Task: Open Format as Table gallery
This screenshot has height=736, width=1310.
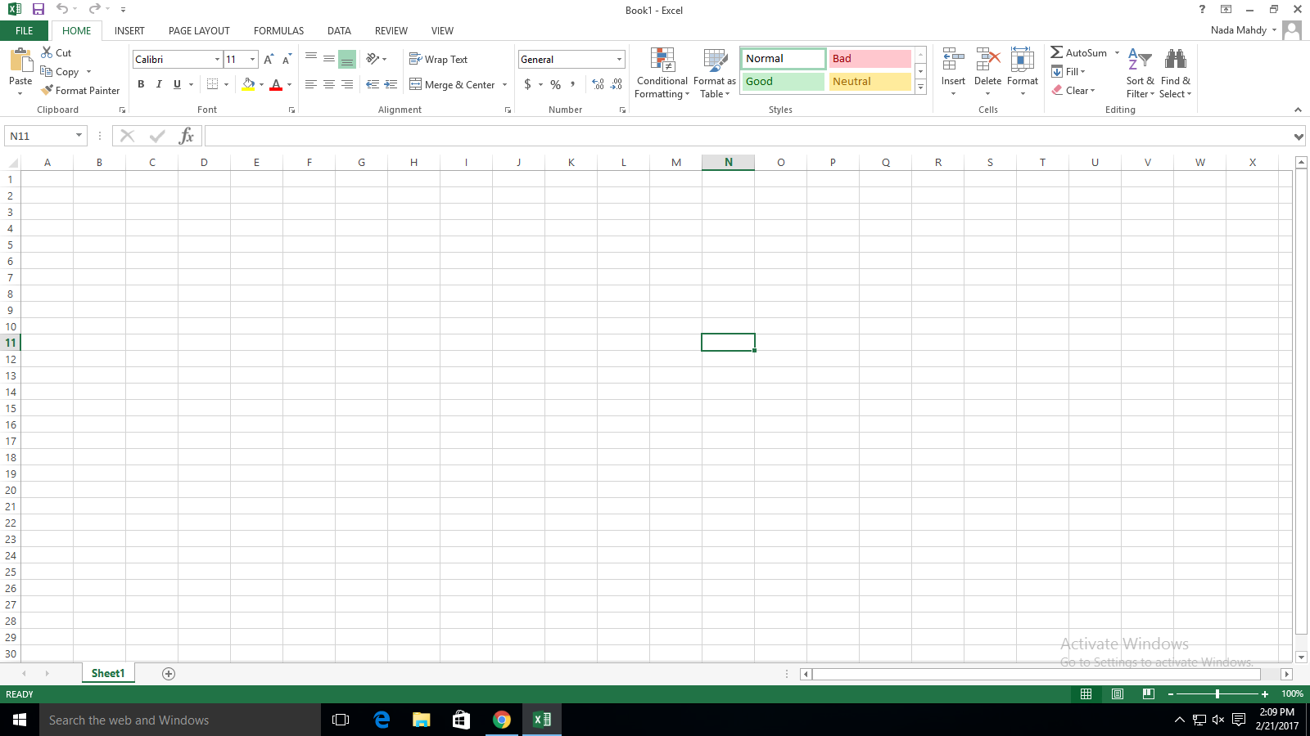Action: 715,74
